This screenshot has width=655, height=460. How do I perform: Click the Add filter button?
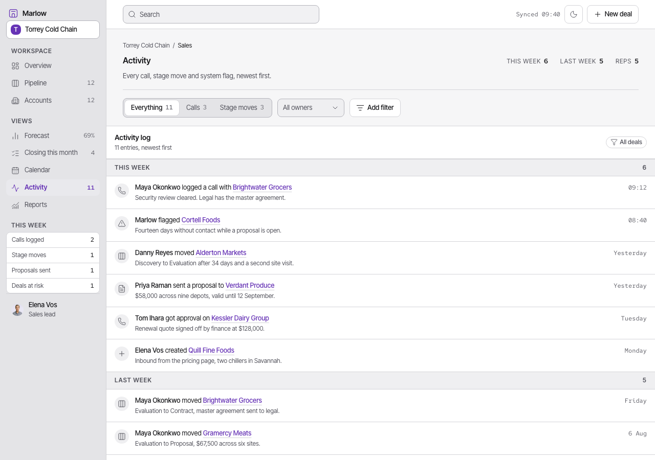(x=375, y=107)
